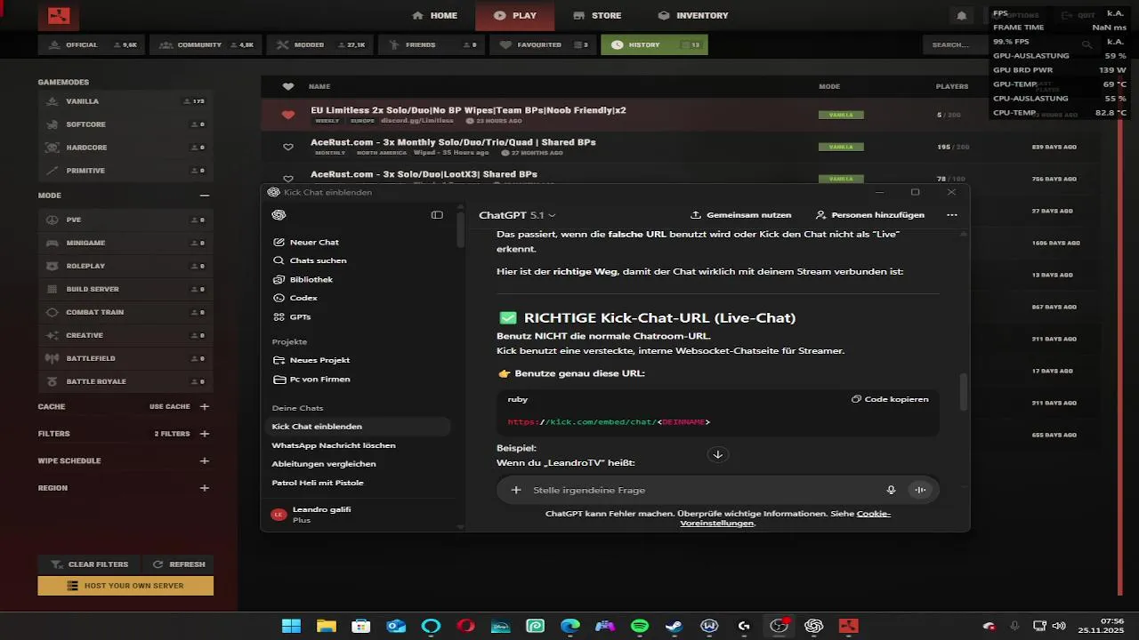
Task: Click the plus attachment icon in prompt box
Action: pyautogui.click(x=516, y=490)
